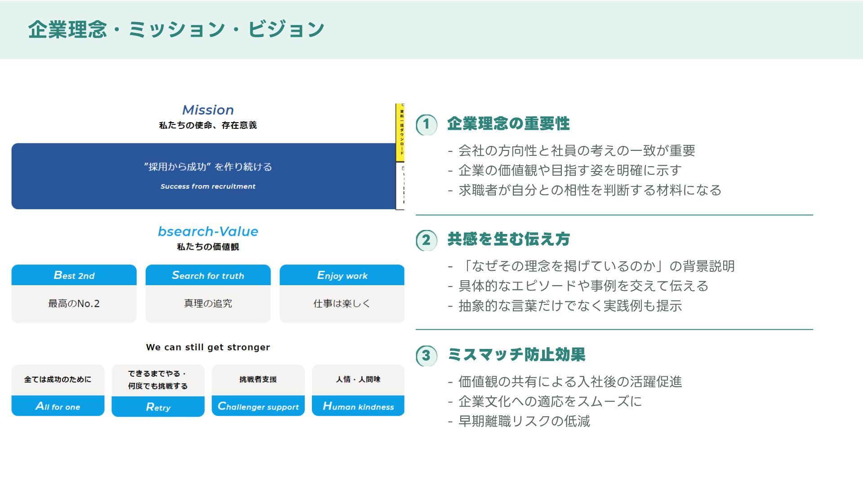This screenshot has height=485, width=863.
Task: Click the Human kindness label
Action: (358, 406)
